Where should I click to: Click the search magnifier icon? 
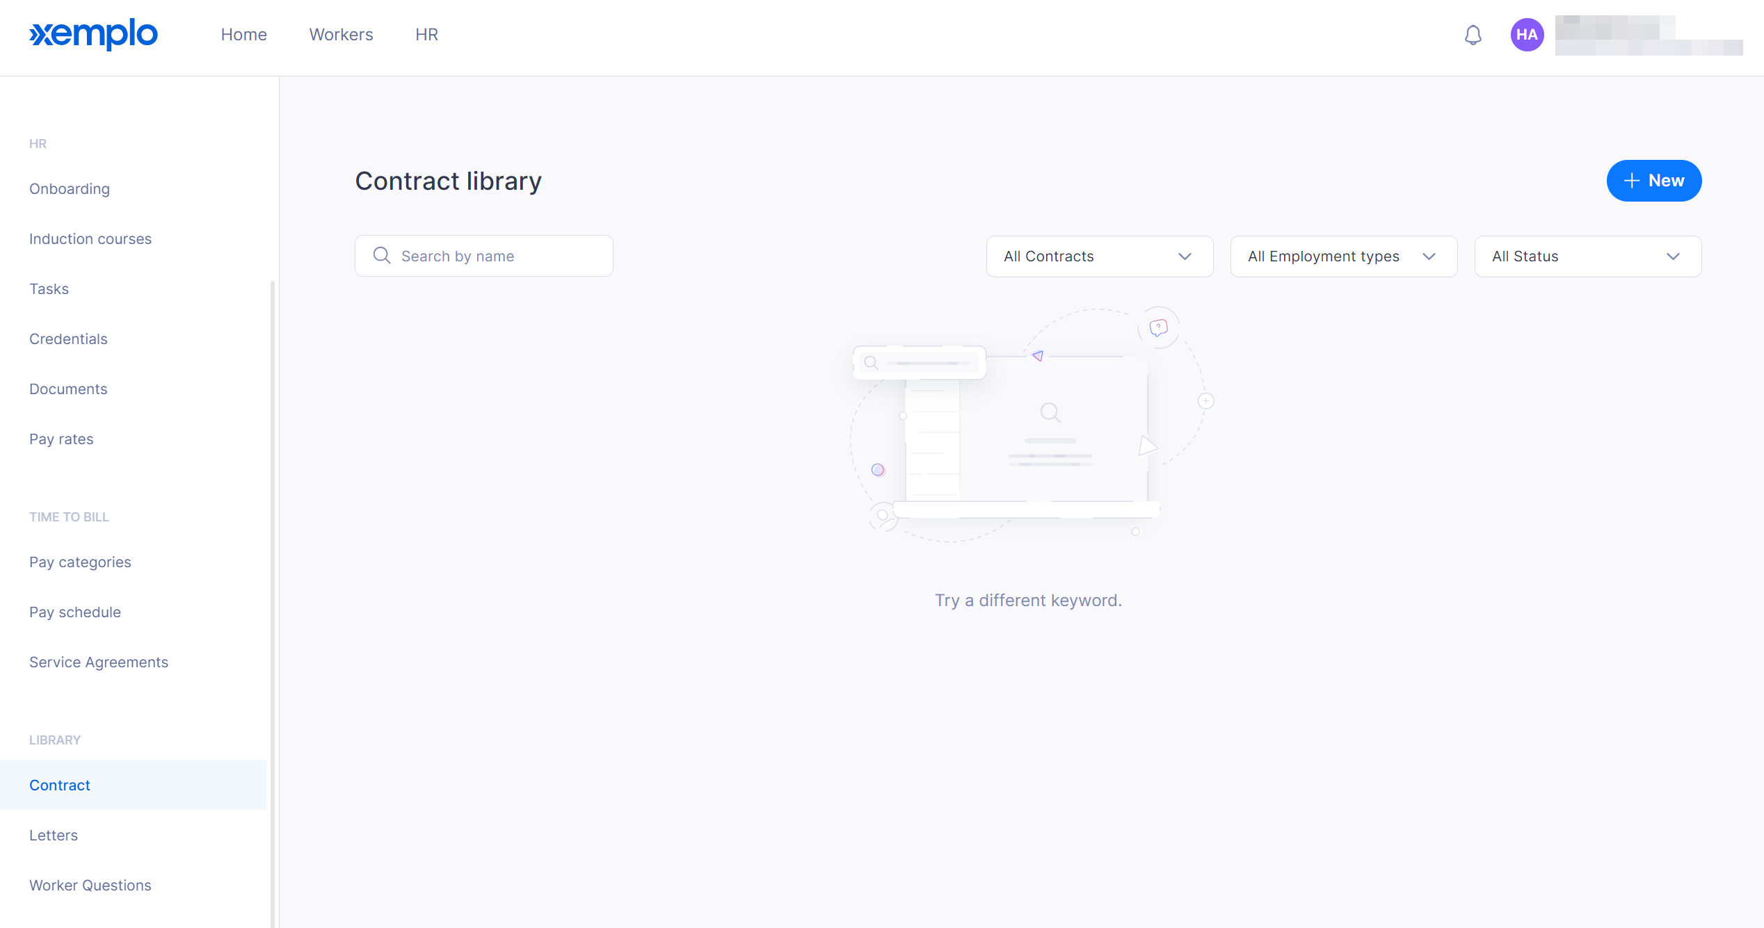[x=382, y=256]
